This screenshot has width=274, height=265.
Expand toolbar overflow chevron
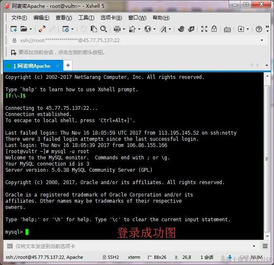click(x=267, y=26)
